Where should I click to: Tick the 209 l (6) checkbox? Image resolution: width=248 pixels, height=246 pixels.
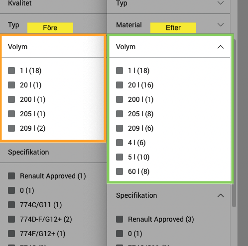coord(120,128)
